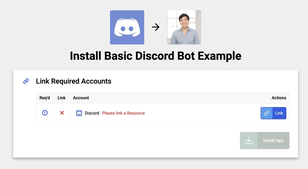Click the 'Please link a Resource' text
The image size is (308, 169).
[x=123, y=113]
